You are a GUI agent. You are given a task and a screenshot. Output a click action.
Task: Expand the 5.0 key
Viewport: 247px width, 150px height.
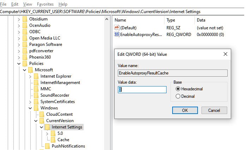[x=47, y=134]
